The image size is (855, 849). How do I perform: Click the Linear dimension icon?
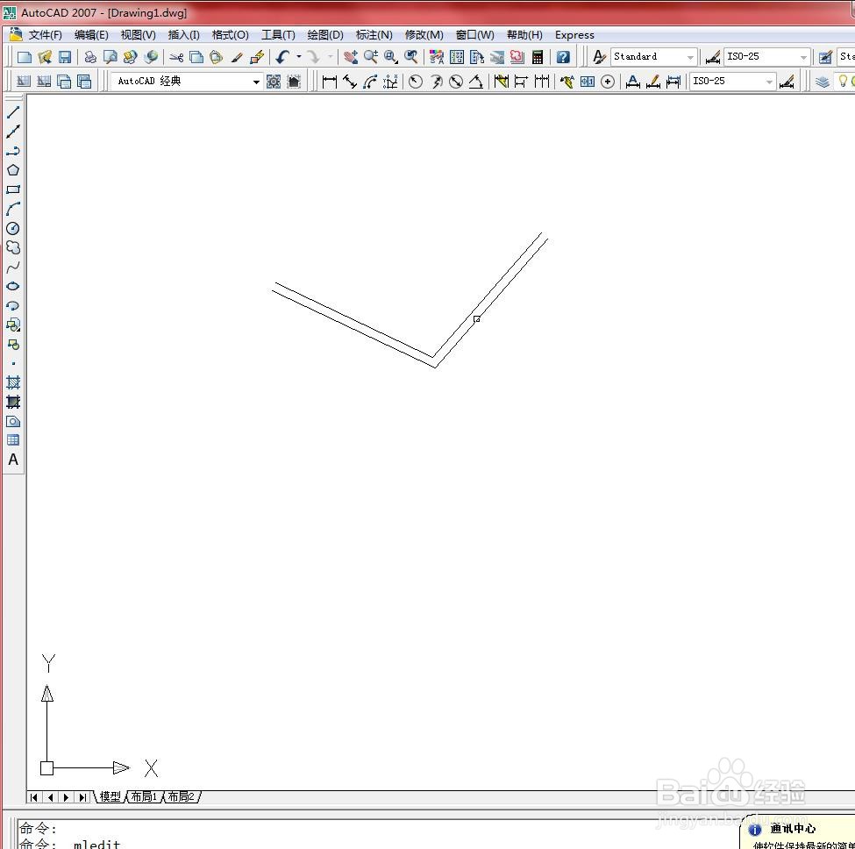[x=330, y=82]
